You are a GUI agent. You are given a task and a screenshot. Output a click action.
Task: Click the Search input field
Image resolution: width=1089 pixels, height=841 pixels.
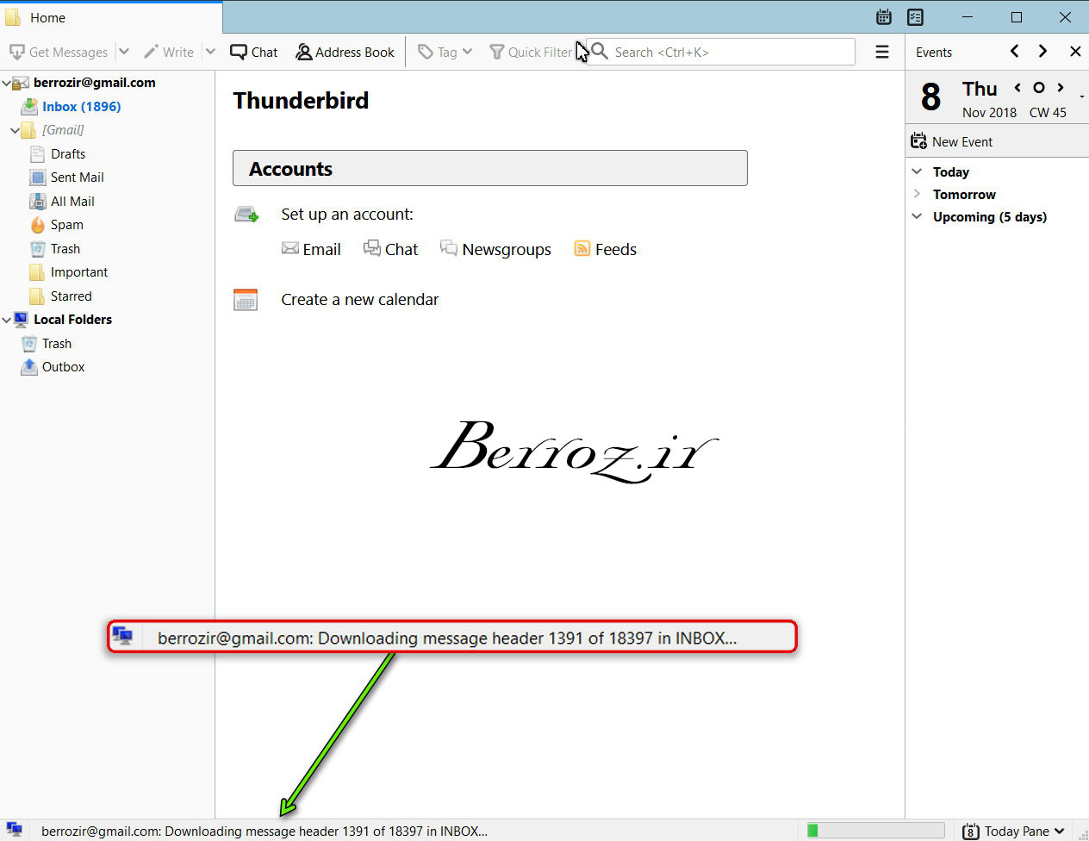click(731, 53)
